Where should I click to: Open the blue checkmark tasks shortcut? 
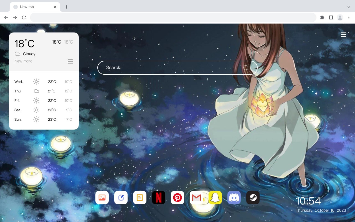click(x=121, y=198)
